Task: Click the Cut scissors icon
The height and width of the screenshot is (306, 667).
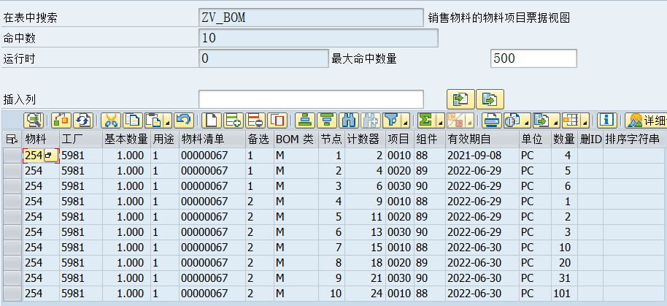Action: coord(111,121)
